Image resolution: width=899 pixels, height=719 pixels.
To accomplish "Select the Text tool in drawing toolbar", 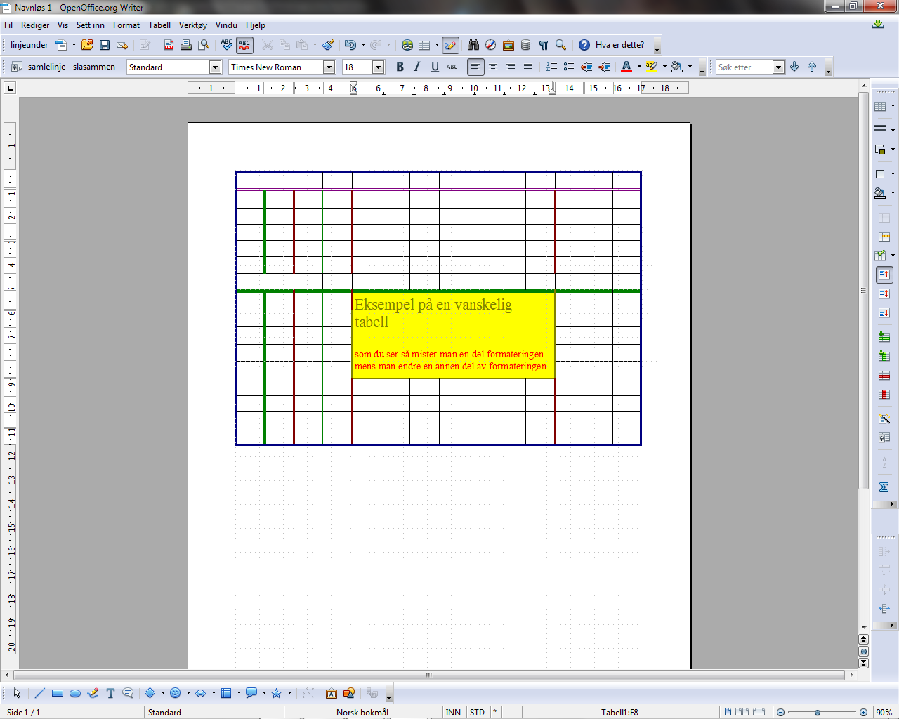I will point(110,693).
